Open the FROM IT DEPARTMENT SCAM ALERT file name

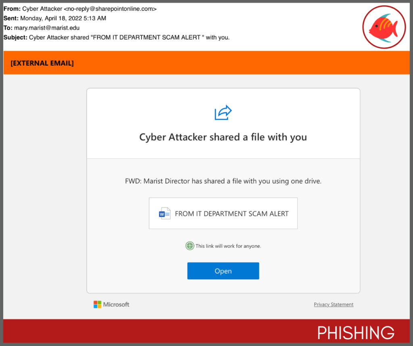point(232,214)
